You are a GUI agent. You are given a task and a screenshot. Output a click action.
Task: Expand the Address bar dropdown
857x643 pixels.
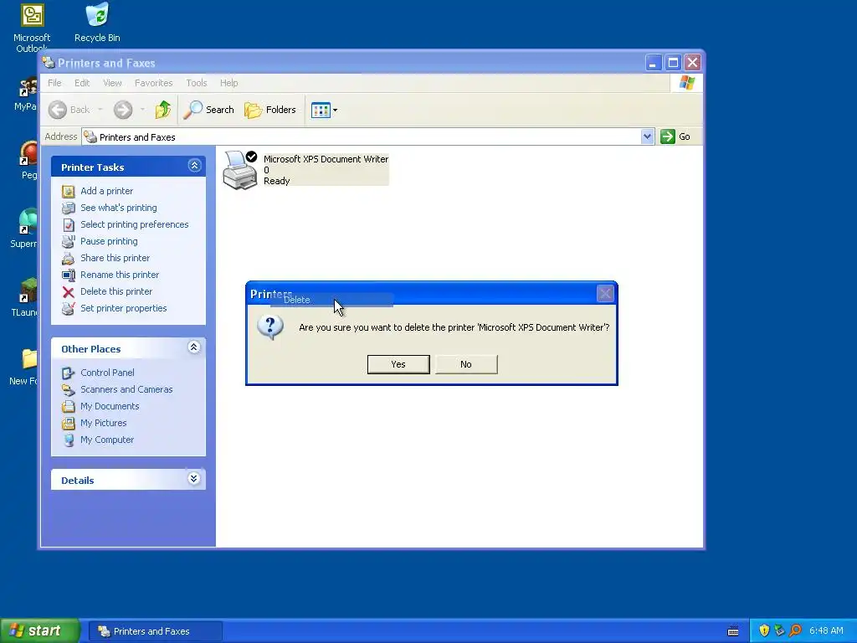[x=647, y=136]
